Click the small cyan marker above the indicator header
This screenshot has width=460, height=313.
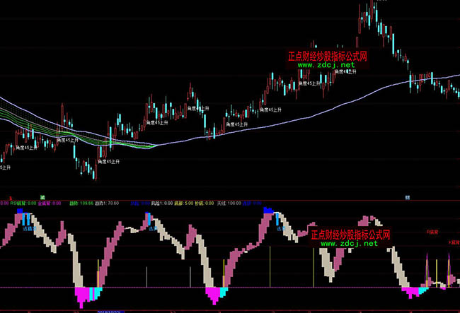click(x=407, y=196)
